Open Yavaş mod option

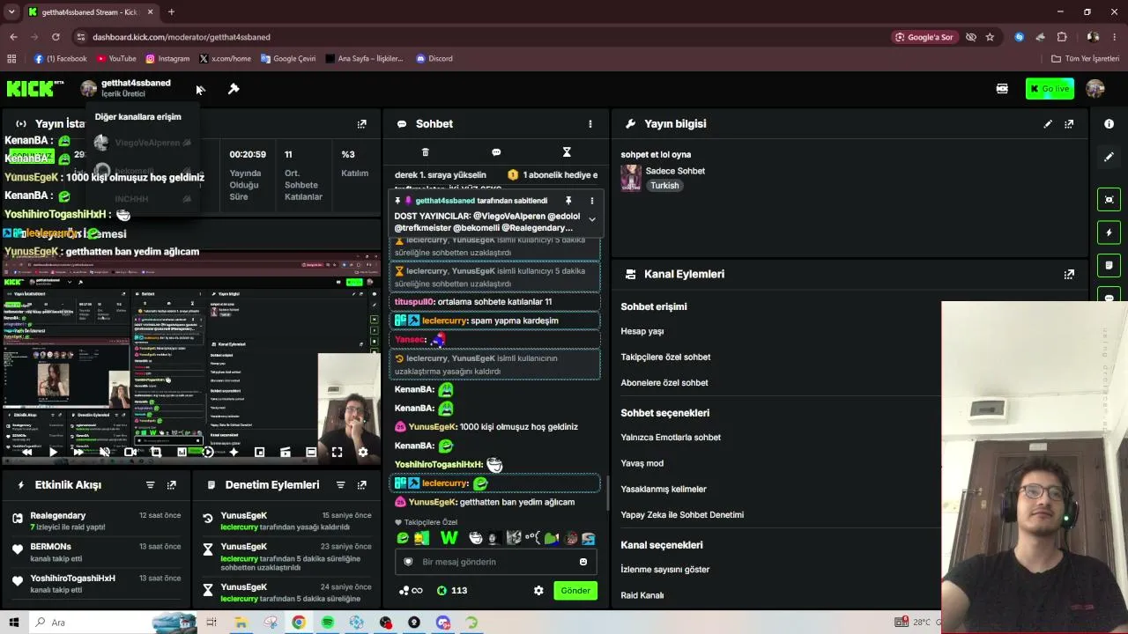tap(642, 463)
